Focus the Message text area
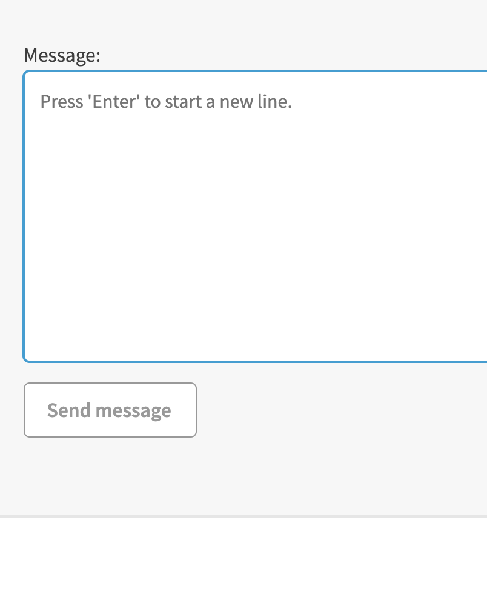Viewport: 487px width, 594px height. (x=255, y=216)
